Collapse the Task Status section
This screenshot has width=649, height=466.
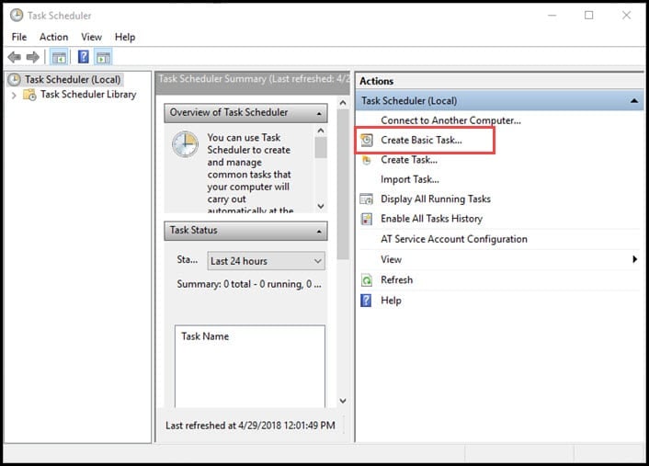319,232
